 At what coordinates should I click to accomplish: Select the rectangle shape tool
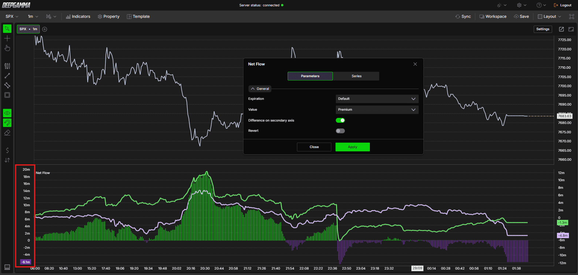7,95
